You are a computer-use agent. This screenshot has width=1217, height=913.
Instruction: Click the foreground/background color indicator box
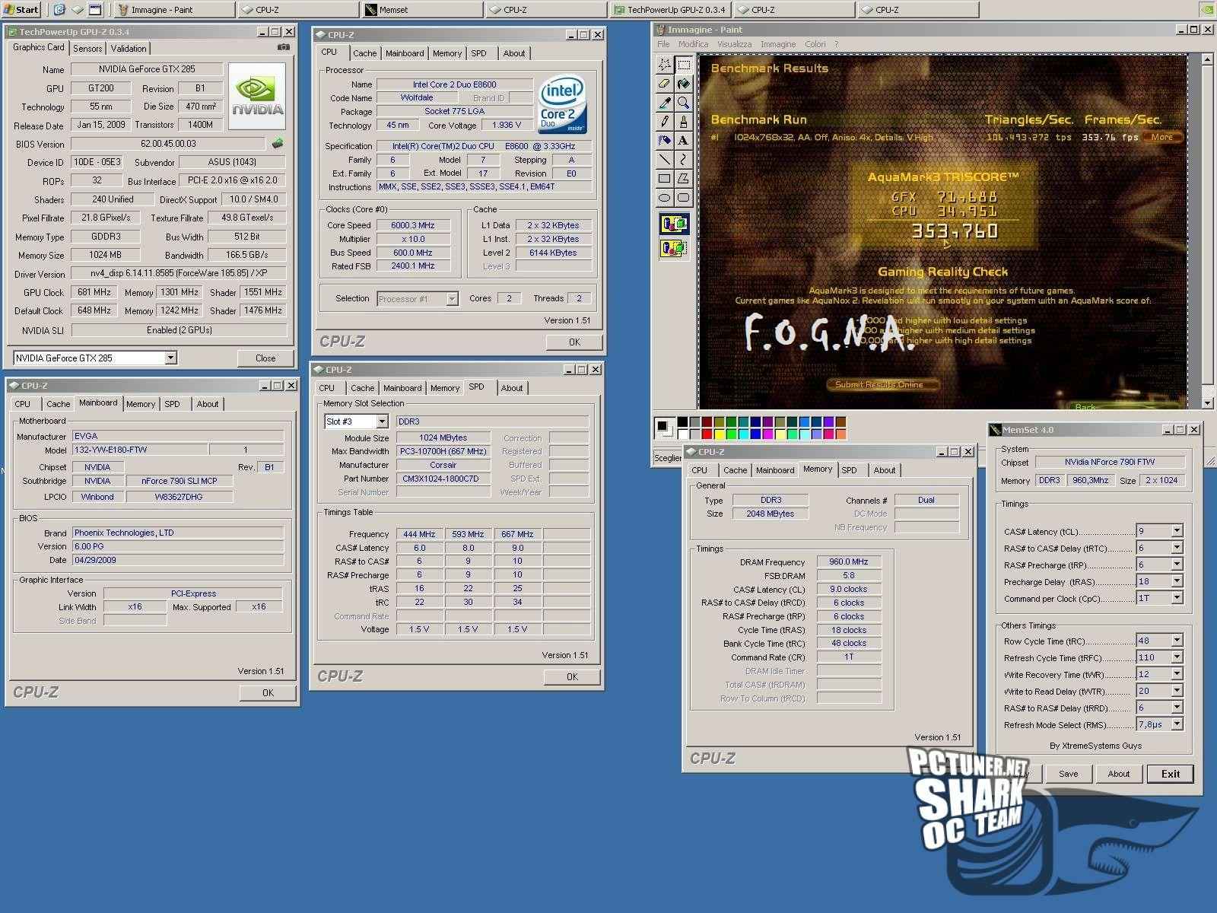pos(664,428)
